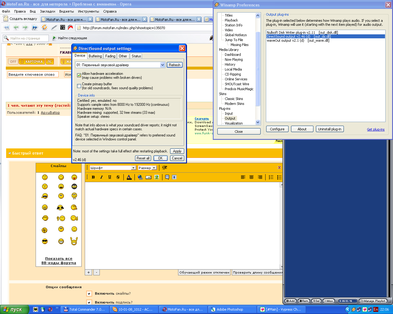Click the indent icon next to Размер
Screen dimensions: 393x314
point(165,167)
